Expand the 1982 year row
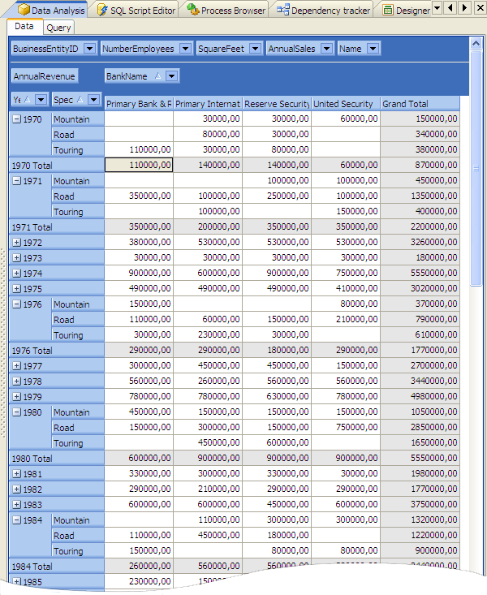 [x=16, y=489]
